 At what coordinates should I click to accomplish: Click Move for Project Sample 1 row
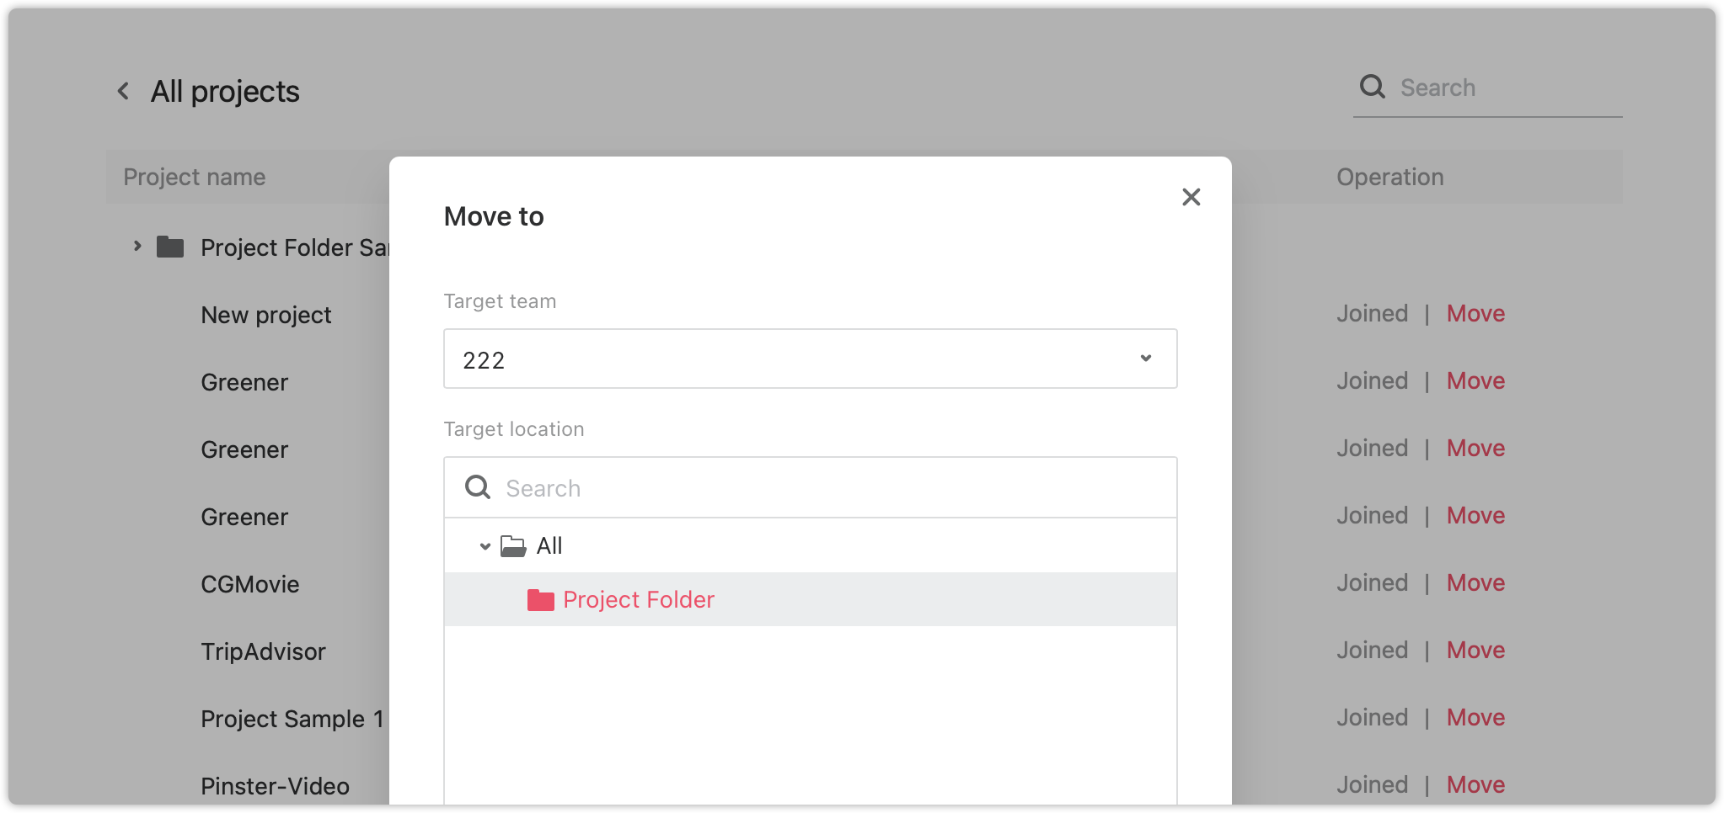pos(1475,718)
